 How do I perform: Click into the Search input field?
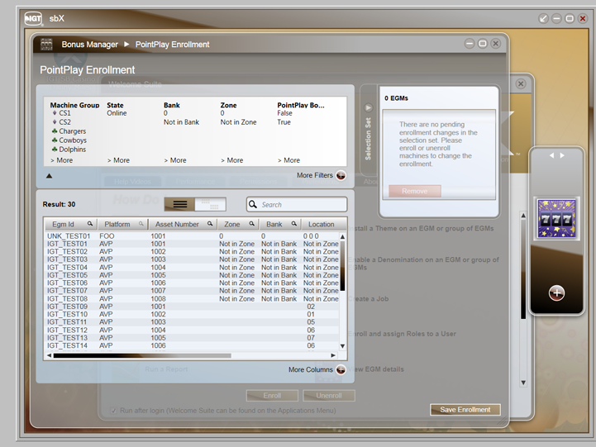[x=297, y=204]
